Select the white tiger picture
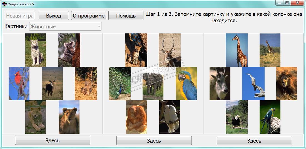The image size is (306, 149). (x=36, y=50)
